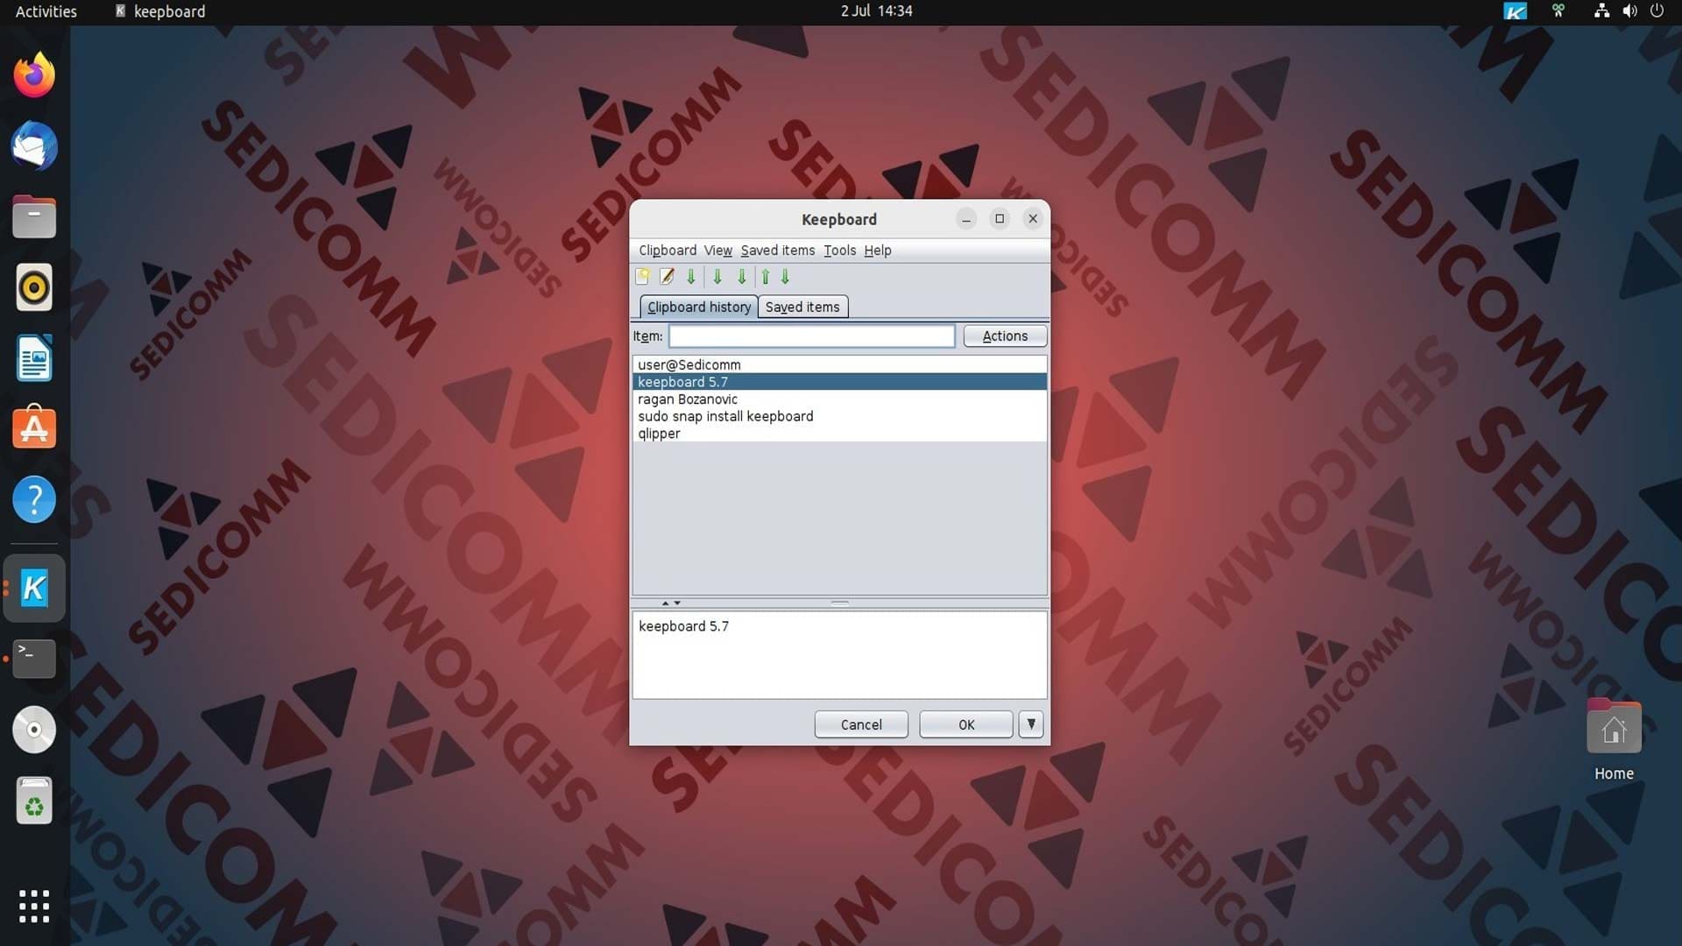This screenshot has width=1682, height=946.
Task: Open the disc drive icon in the dock
Action: pos(34,730)
